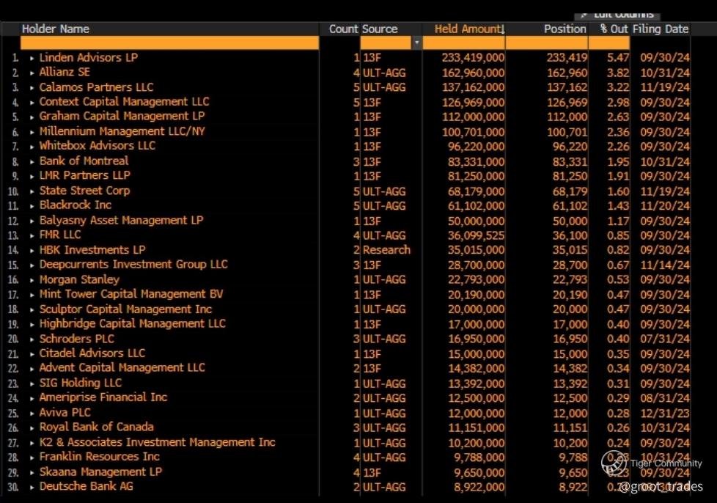The height and width of the screenshot is (503, 717).
Task: Click position value 126,969
Action: pos(567,103)
